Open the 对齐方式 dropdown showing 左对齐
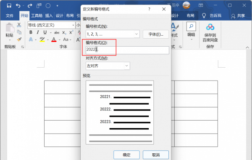 click(x=108, y=66)
